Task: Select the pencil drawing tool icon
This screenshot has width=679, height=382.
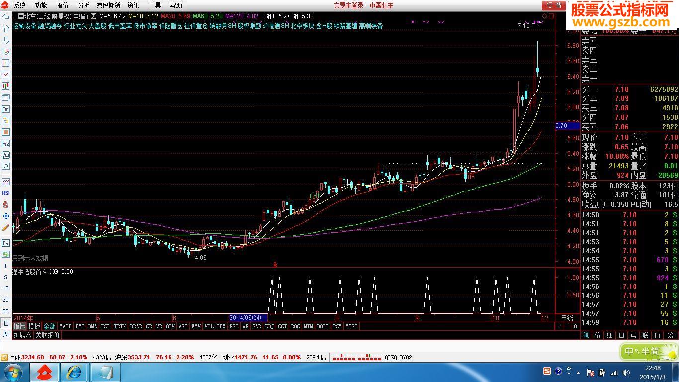Action: pyautogui.click(x=6, y=227)
